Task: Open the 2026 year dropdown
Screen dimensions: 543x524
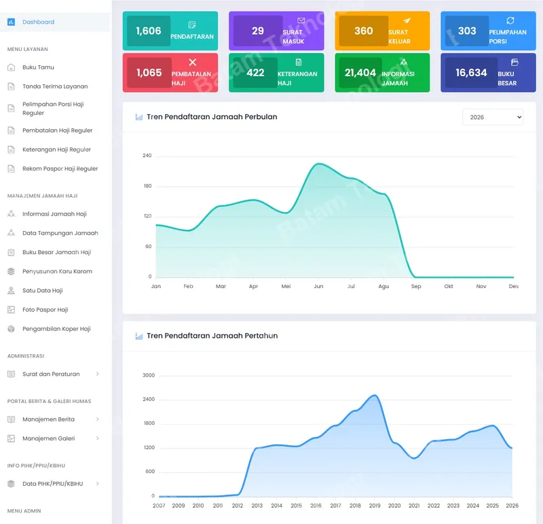Action: 493,117
